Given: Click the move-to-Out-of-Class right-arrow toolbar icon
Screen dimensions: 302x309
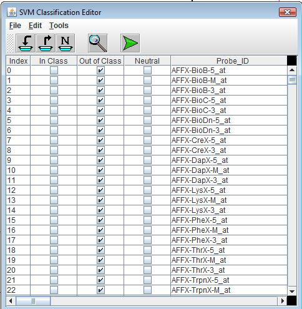Looking at the screenshot, I should pos(46,43).
